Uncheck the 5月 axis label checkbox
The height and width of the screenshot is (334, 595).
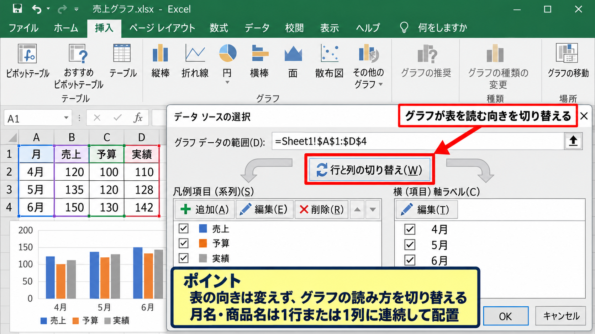click(410, 245)
